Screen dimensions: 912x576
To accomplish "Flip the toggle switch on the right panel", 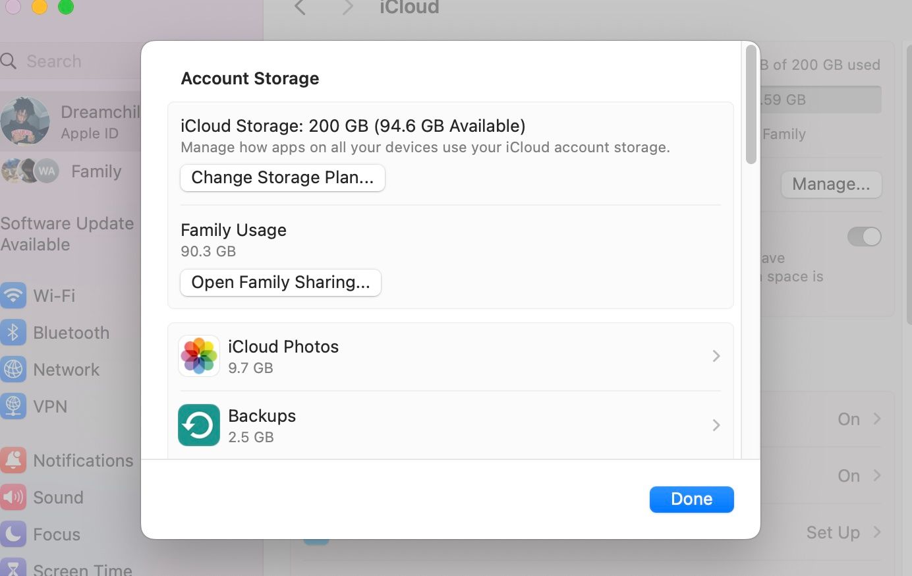I will point(864,237).
